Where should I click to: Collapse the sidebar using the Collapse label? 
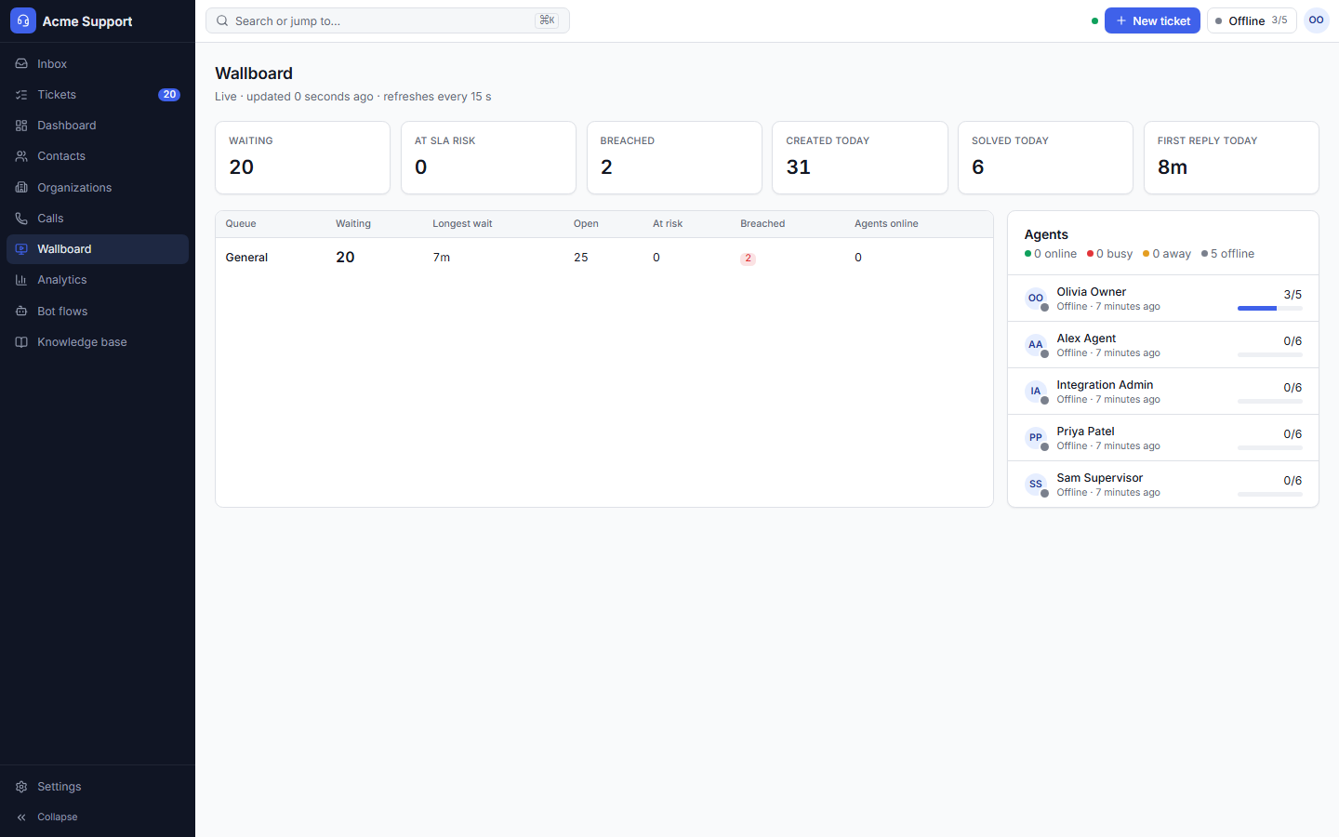coord(58,817)
